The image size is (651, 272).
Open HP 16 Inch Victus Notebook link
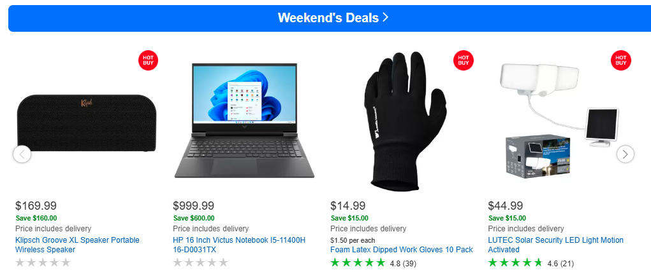(x=239, y=245)
